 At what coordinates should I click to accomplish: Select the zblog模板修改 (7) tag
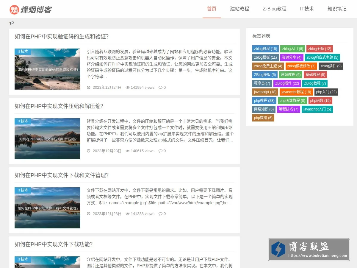pyautogui.click(x=301, y=66)
